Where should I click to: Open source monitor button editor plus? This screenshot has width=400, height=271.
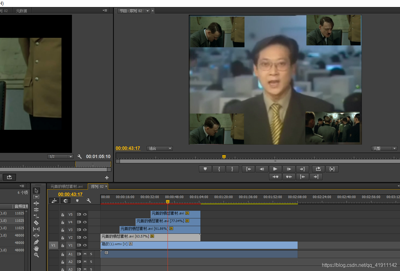pos(107,177)
